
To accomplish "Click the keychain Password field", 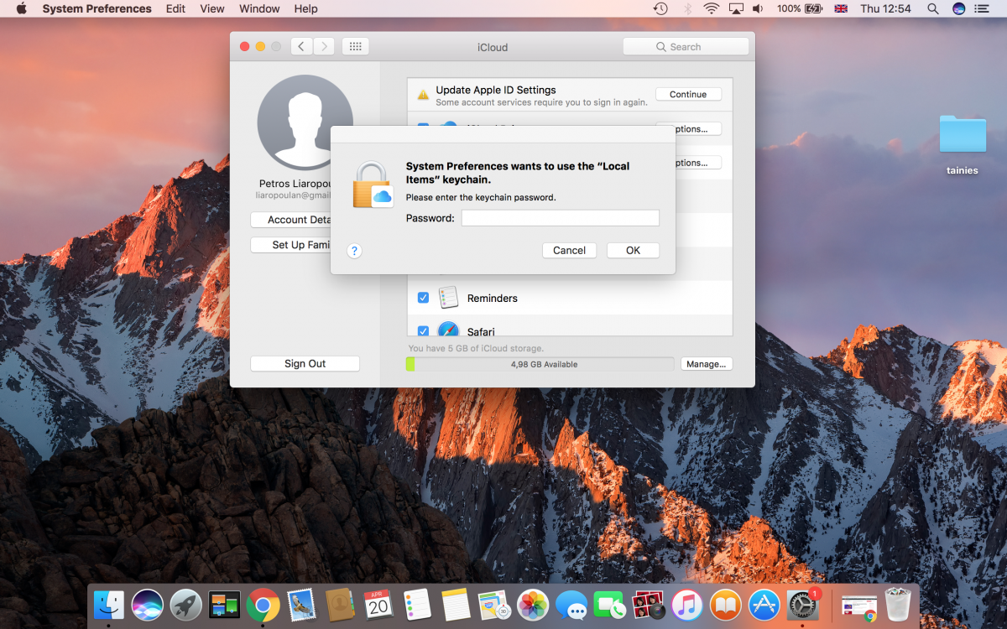I will tap(561, 218).
